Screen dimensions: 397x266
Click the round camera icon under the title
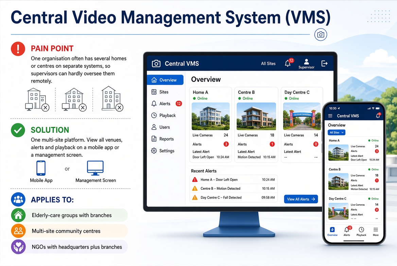tap(321, 35)
